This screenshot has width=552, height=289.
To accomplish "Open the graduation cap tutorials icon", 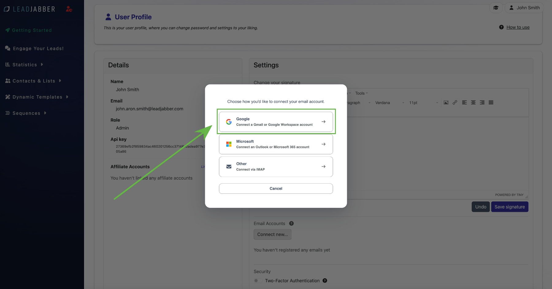I will tap(496, 8).
